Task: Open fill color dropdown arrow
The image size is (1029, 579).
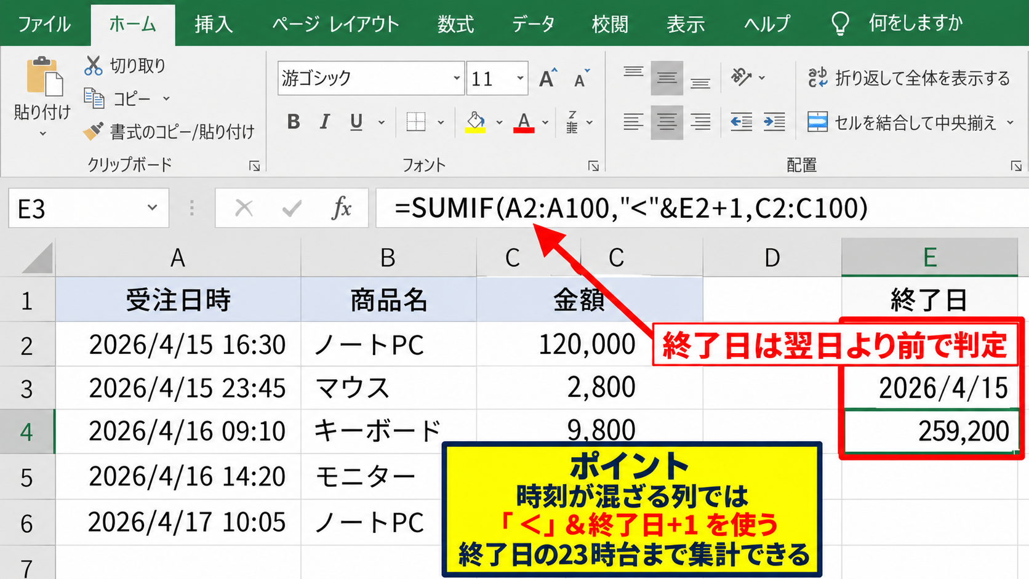Action: [x=499, y=122]
